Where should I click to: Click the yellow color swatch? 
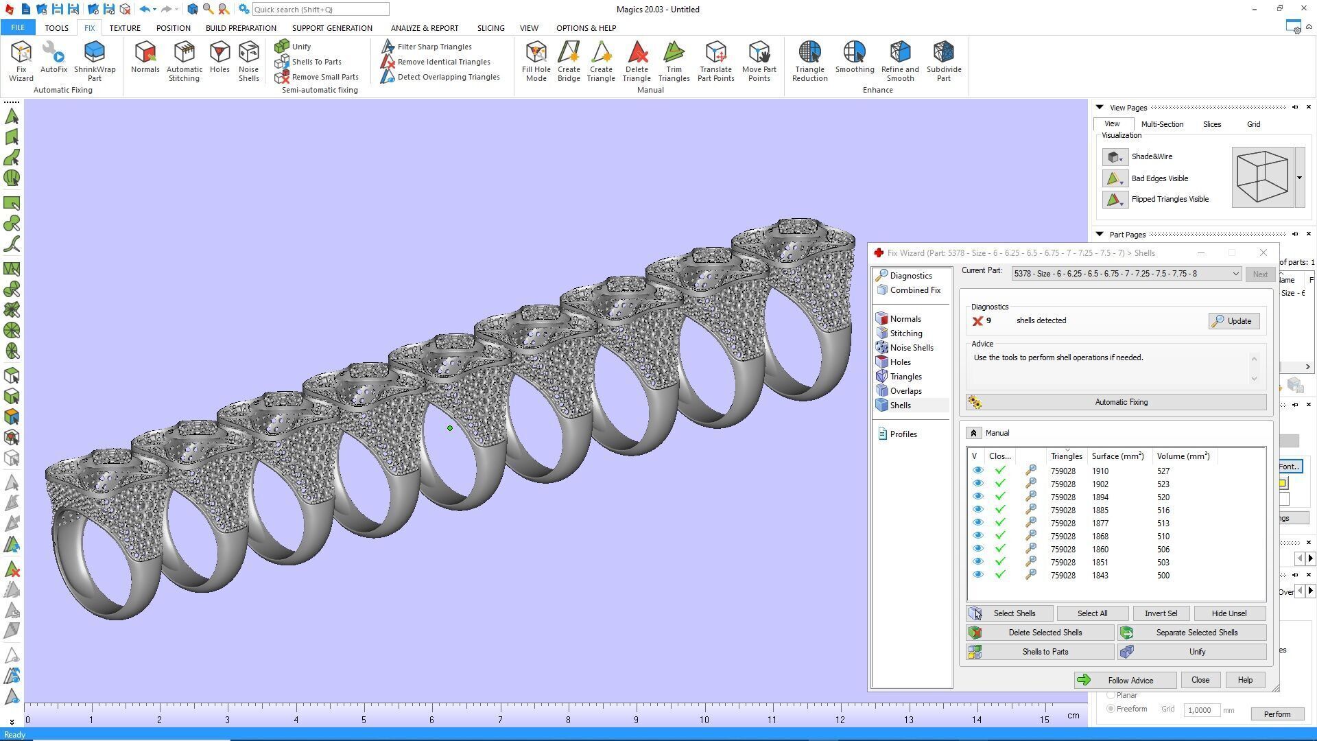coord(1282,483)
